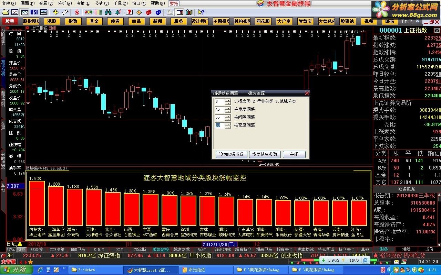441x275 pixels.
Task: Click the books library icon
Action: pos(190,12)
